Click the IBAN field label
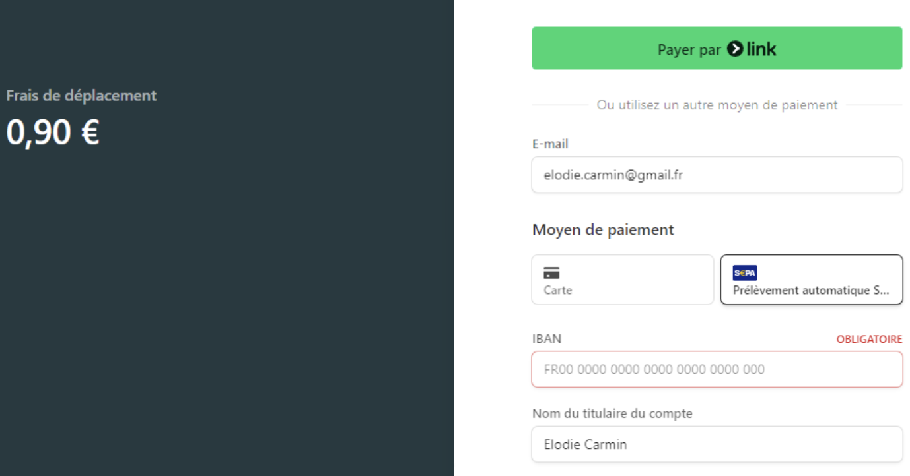The height and width of the screenshot is (476, 910). (547, 339)
